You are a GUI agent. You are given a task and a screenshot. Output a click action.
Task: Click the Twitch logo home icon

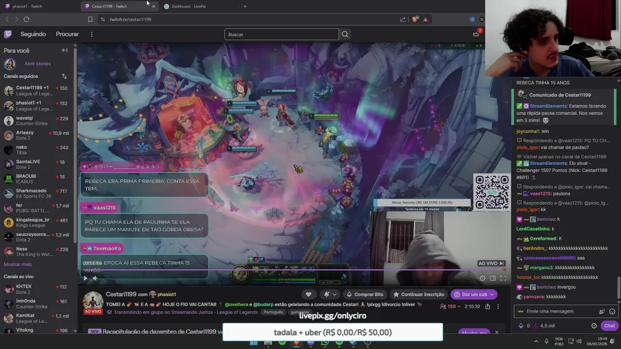tap(8, 34)
